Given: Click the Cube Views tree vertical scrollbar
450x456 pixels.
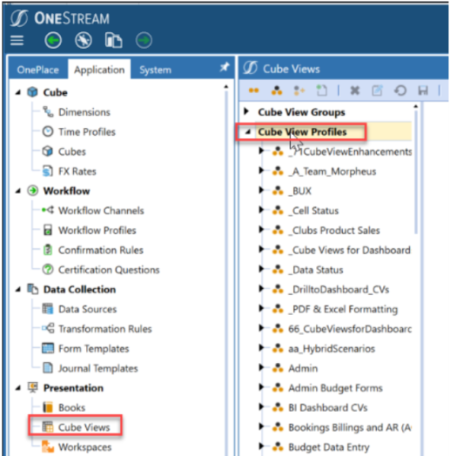Looking at the screenshot, I should point(416,171).
